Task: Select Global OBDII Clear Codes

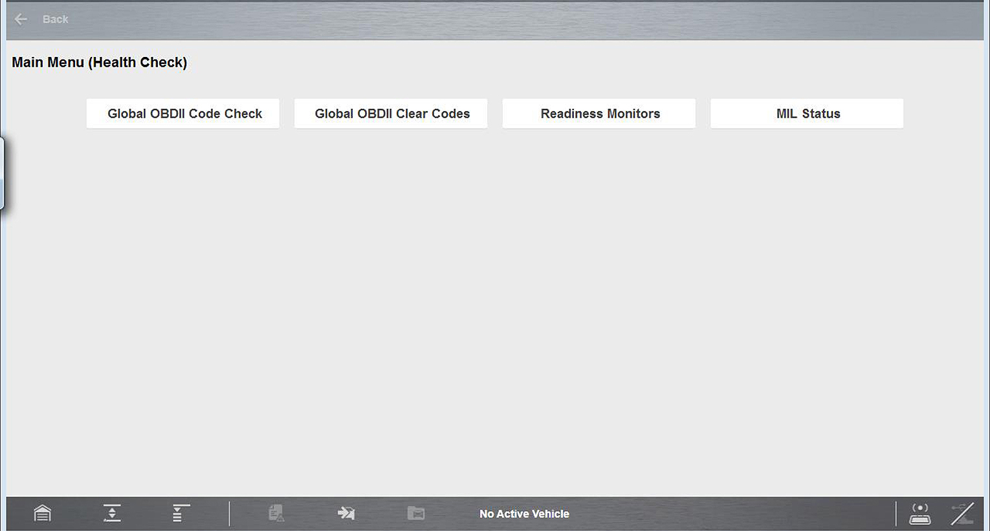Action: pos(391,113)
